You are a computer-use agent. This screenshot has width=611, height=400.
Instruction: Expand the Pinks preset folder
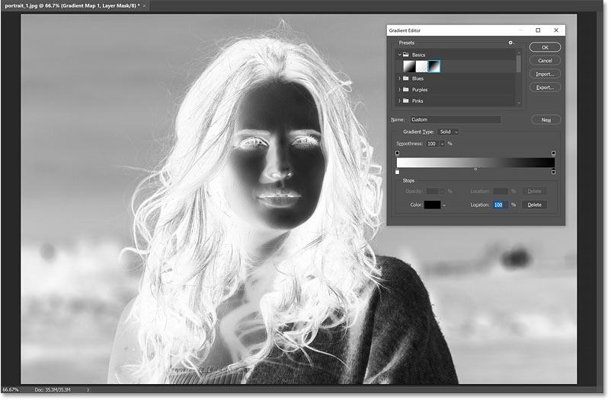pyautogui.click(x=399, y=101)
